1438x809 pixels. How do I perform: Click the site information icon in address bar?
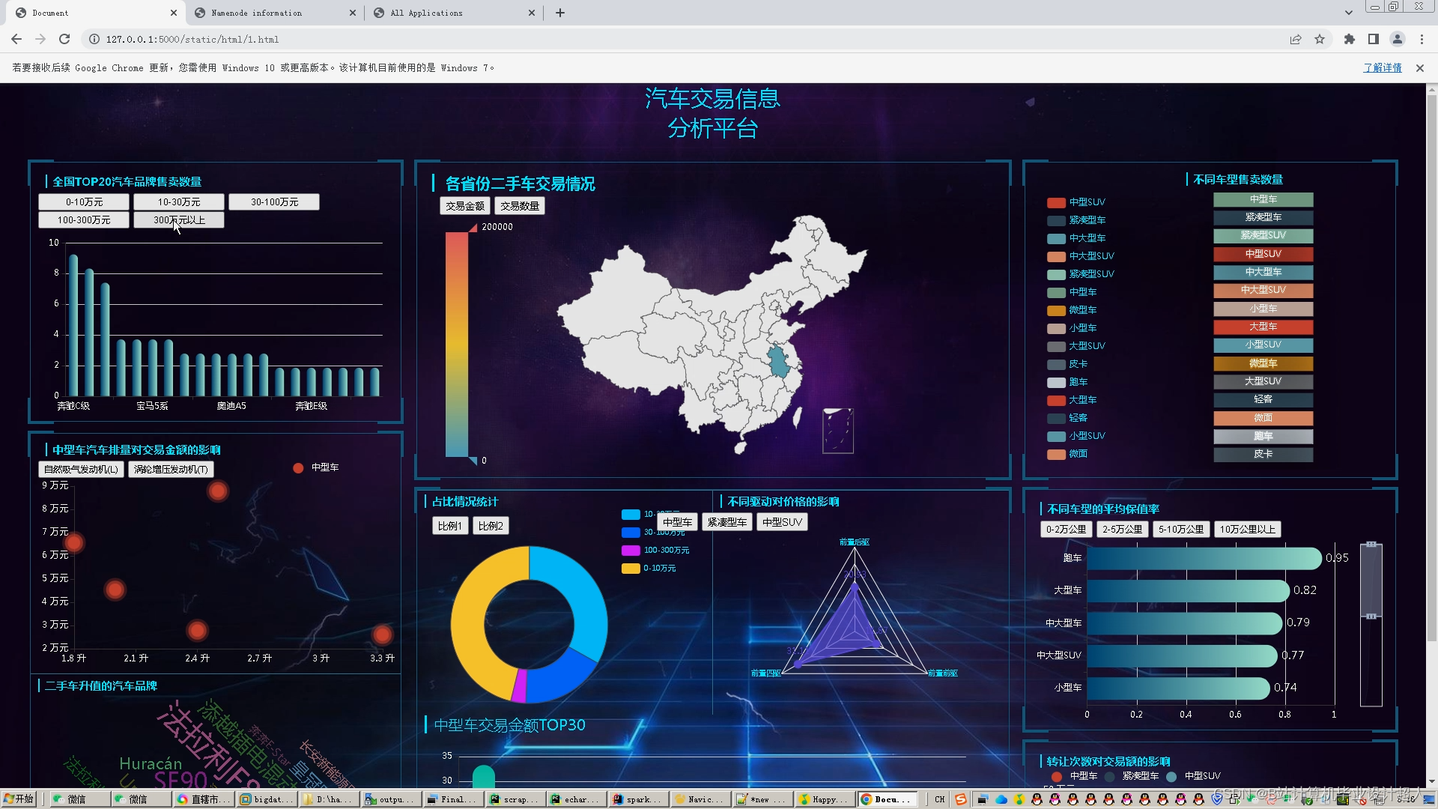pos(94,39)
